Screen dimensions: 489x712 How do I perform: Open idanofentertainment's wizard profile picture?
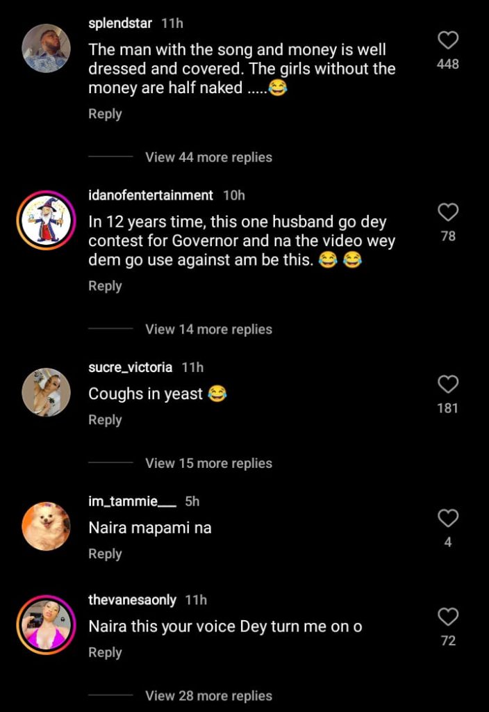coord(46,219)
